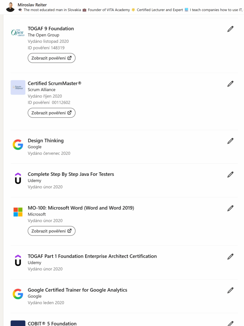
Task: Edit the MO-100 Microsoft Word certification
Action: (x=230, y=208)
